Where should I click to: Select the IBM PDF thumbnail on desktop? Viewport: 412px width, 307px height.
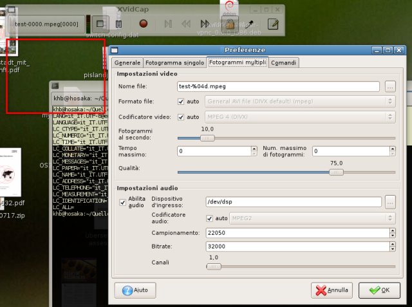click(x=10, y=172)
